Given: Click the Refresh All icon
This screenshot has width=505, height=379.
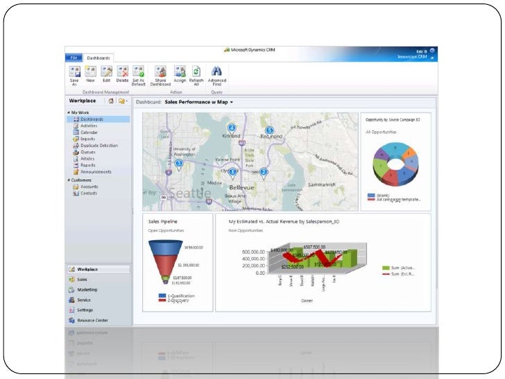Looking at the screenshot, I should (x=196, y=76).
